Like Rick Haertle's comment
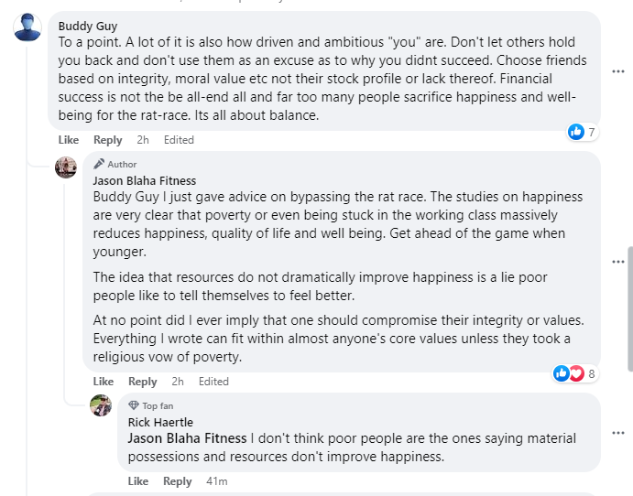The width and height of the screenshot is (633, 496). (138, 481)
